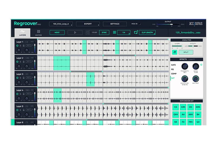
Task: Toggle power button on Layer 3
Action: 17,78
